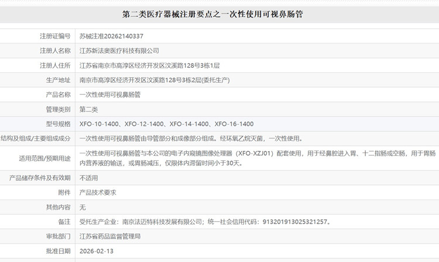The height and width of the screenshot is (262, 439).
Task: Click the 管理类别 label
Action: [58, 109]
